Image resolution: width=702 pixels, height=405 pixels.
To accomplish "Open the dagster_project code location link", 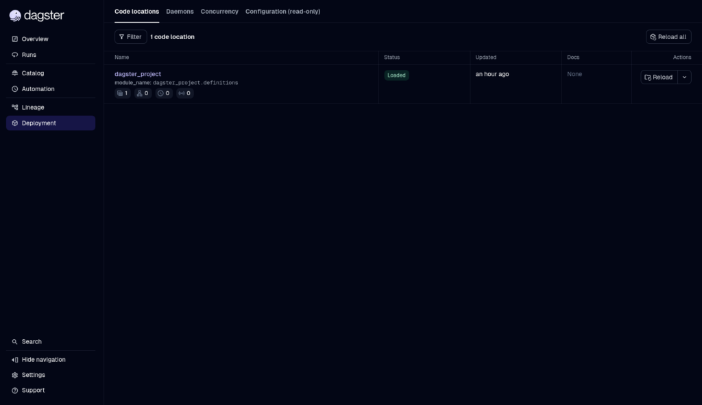I will coord(137,74).
